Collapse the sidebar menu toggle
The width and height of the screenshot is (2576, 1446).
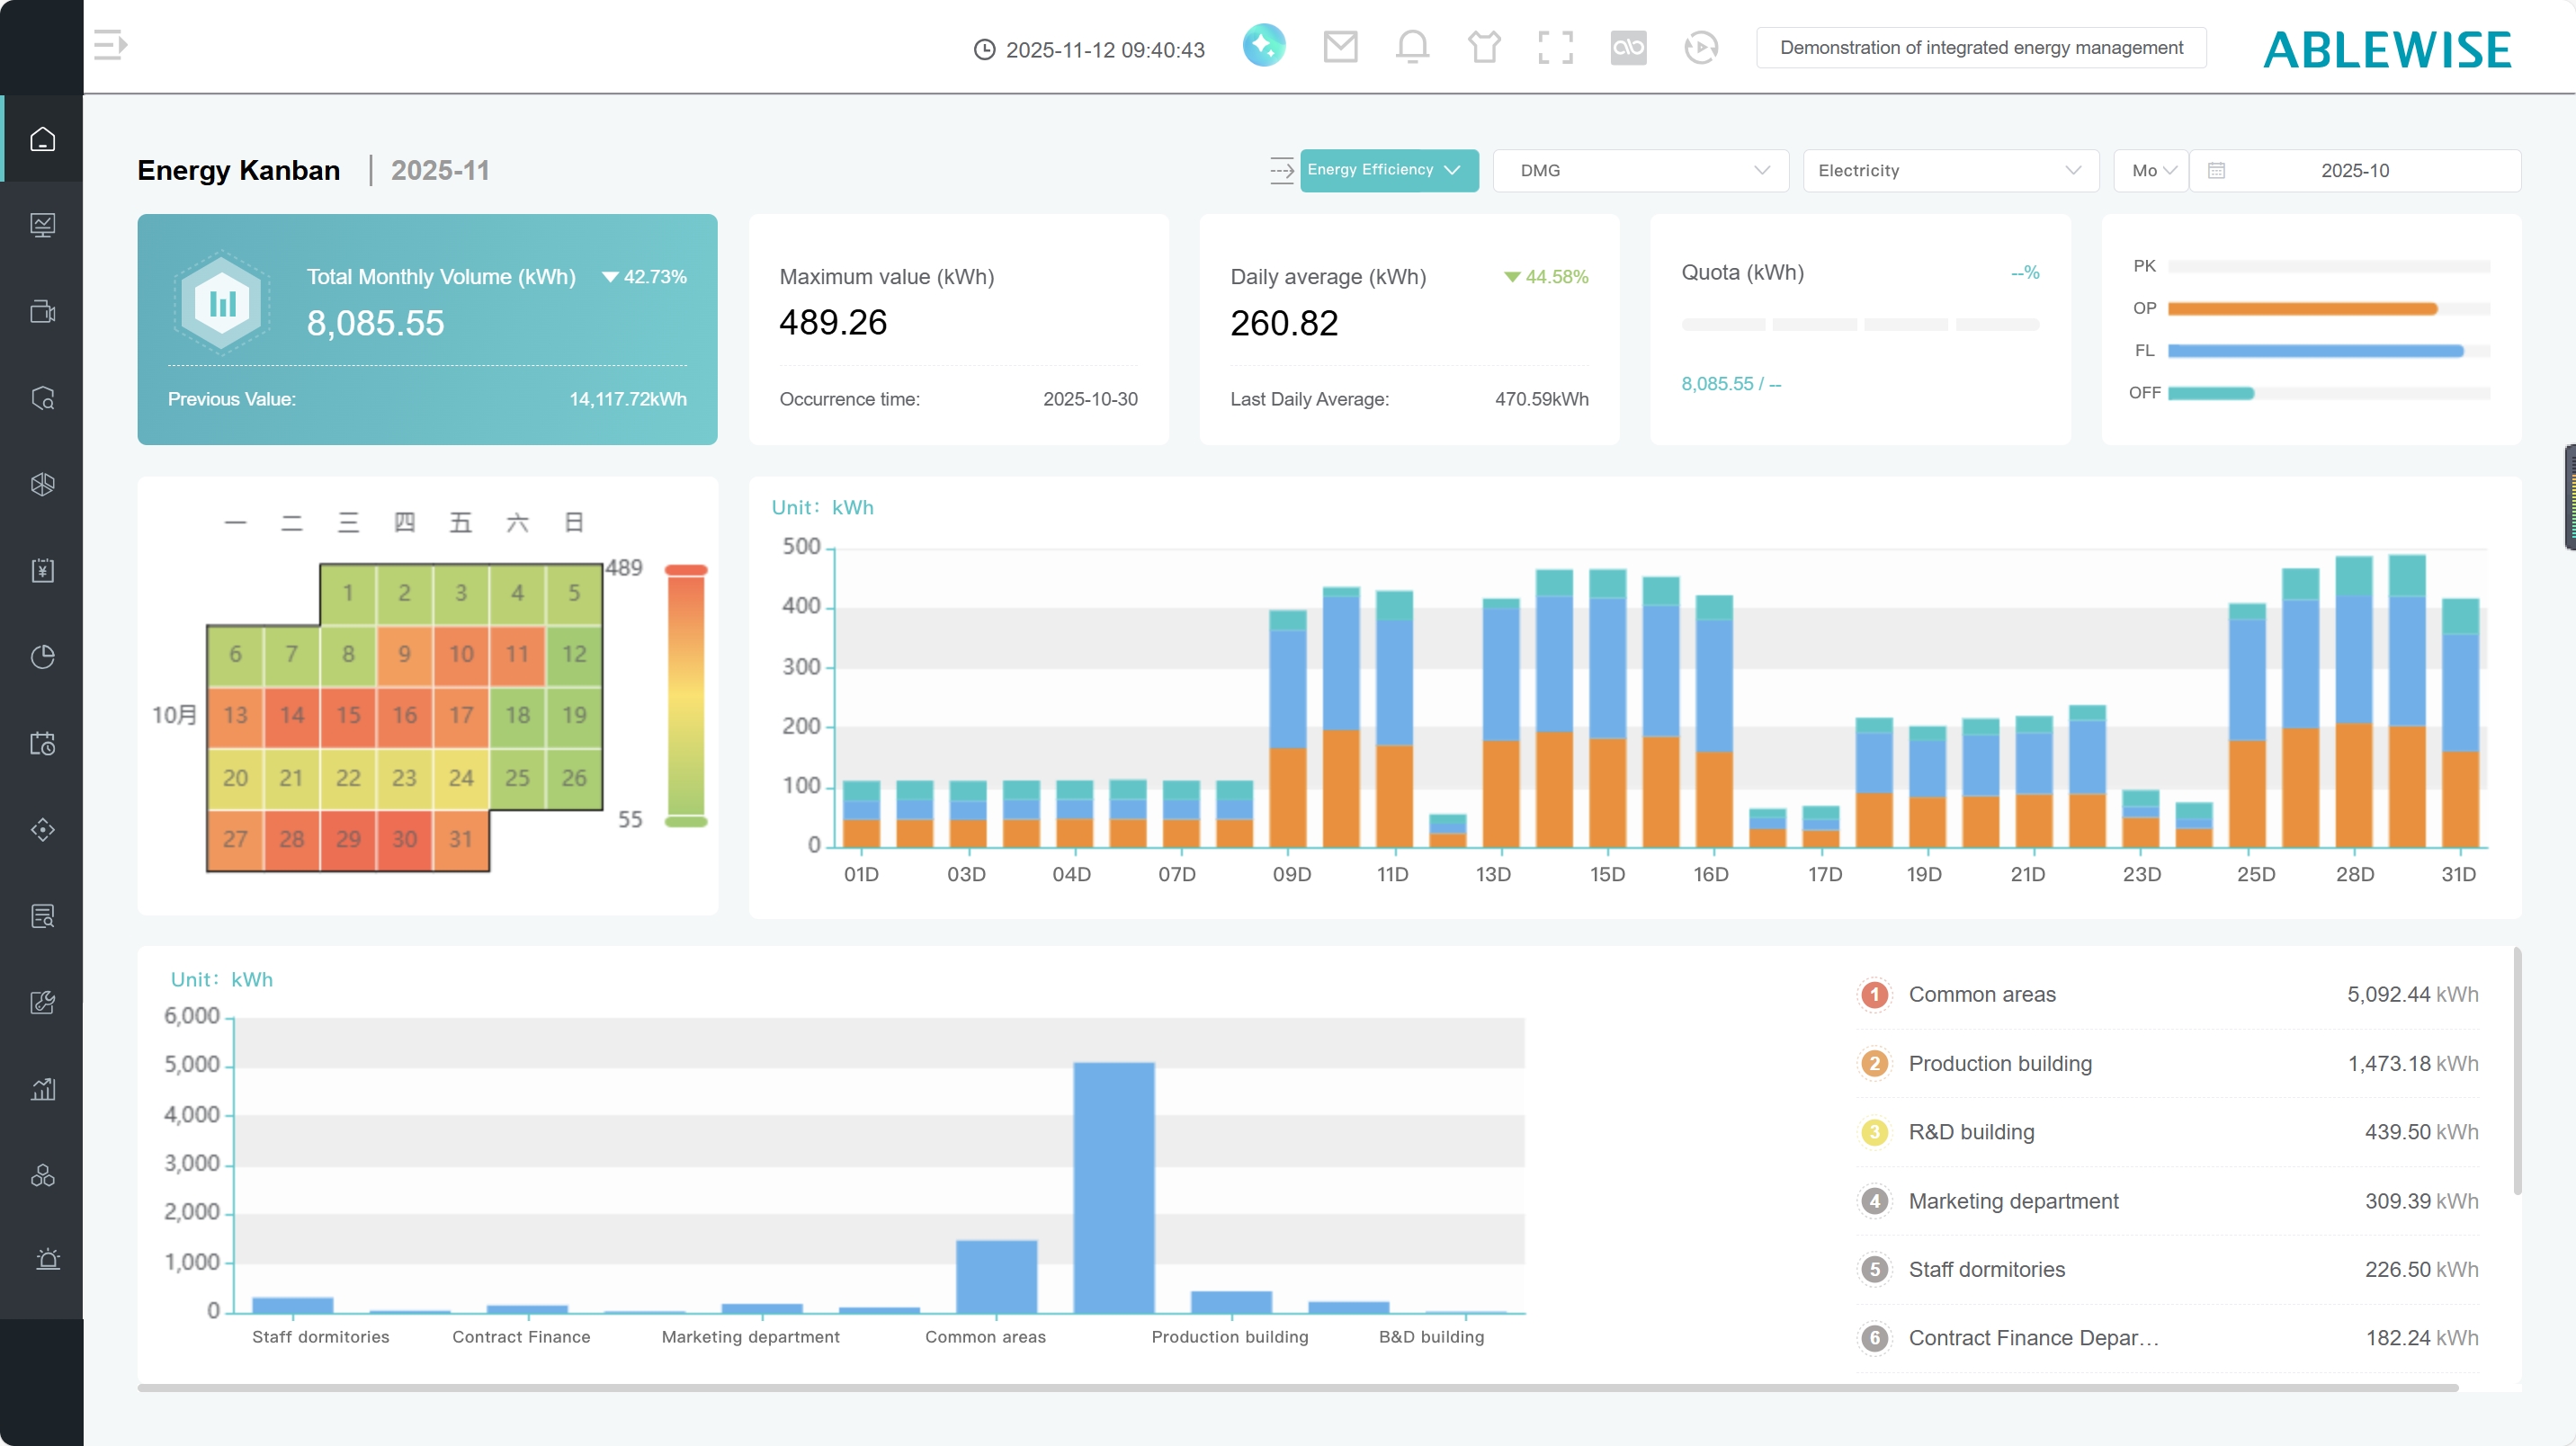tap(110, 45)
